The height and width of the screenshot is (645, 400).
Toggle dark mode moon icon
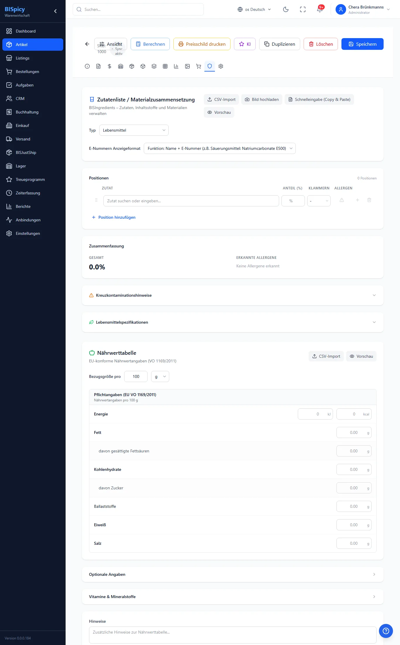pyautogui.click(x=286, y=9)
